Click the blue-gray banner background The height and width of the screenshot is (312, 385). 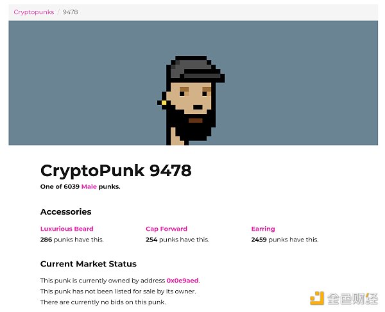click(x=77, y=83)
